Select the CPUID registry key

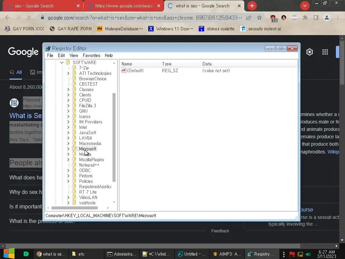pos(85,100)
